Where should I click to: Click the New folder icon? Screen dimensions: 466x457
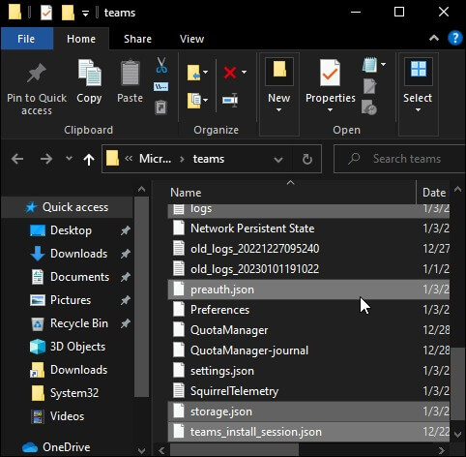coord(279,70)
